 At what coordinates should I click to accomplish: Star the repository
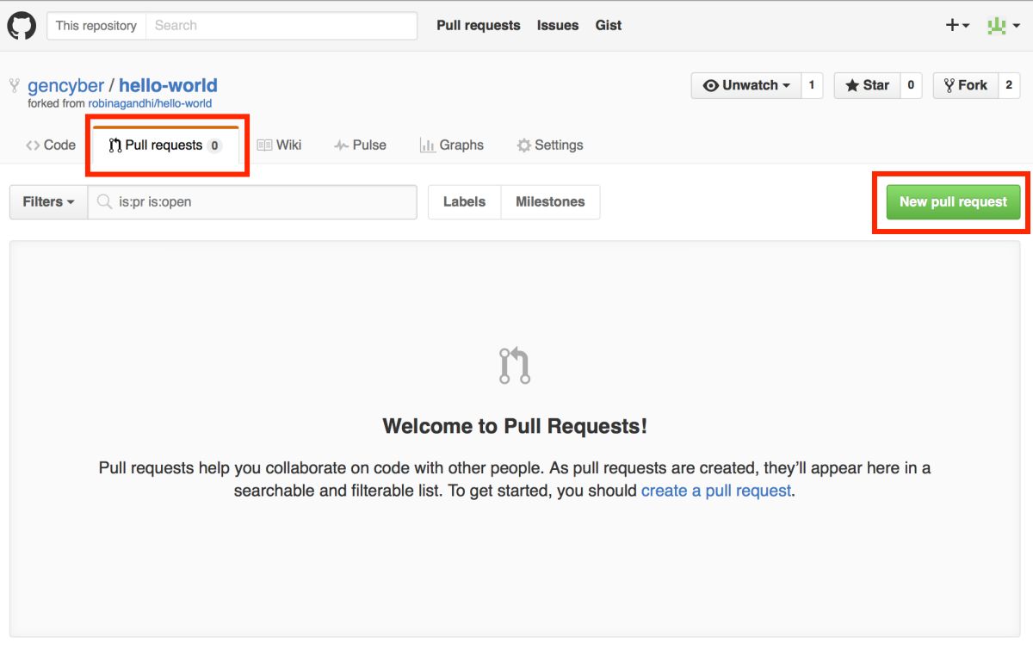coord(867,85)
